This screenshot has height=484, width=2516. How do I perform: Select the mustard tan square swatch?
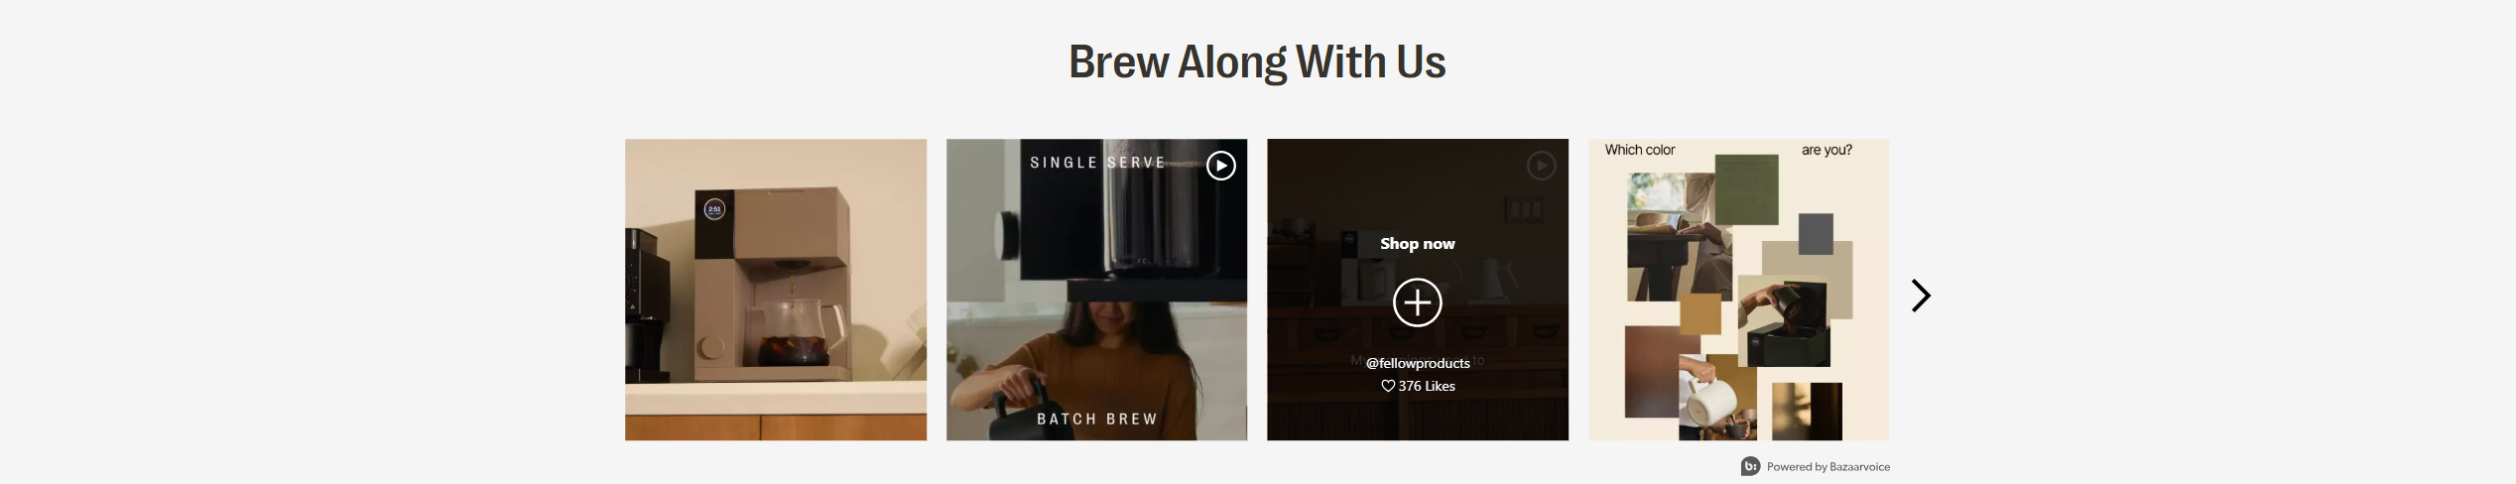point(1700,313)
